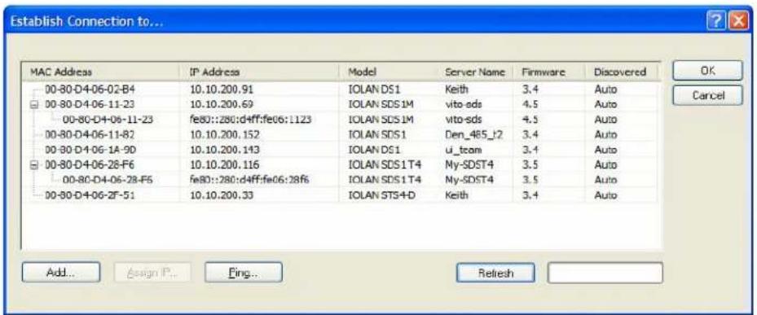Click IP address 10.10.200.116
This screenshot has height=315, width=757.
(225, 164)
